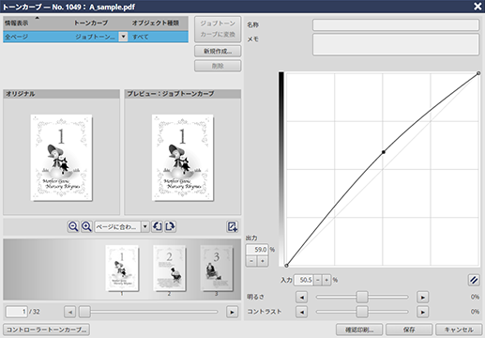The width and height of the screenshot is (485, 338).
Task: Open the preview area adjustment icon
Action: click(232, 226)
